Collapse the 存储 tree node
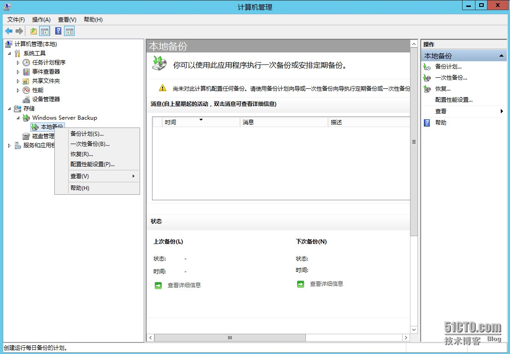The image size is (510, 354). coord(9,109)
